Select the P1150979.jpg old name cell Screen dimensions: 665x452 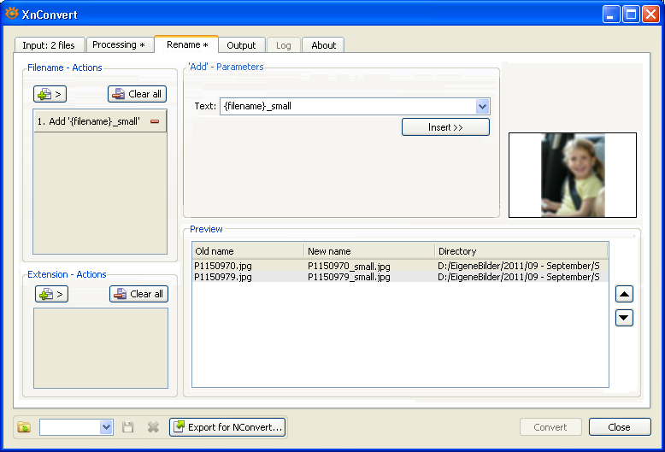pyautogui.click(x=223, y=277)
